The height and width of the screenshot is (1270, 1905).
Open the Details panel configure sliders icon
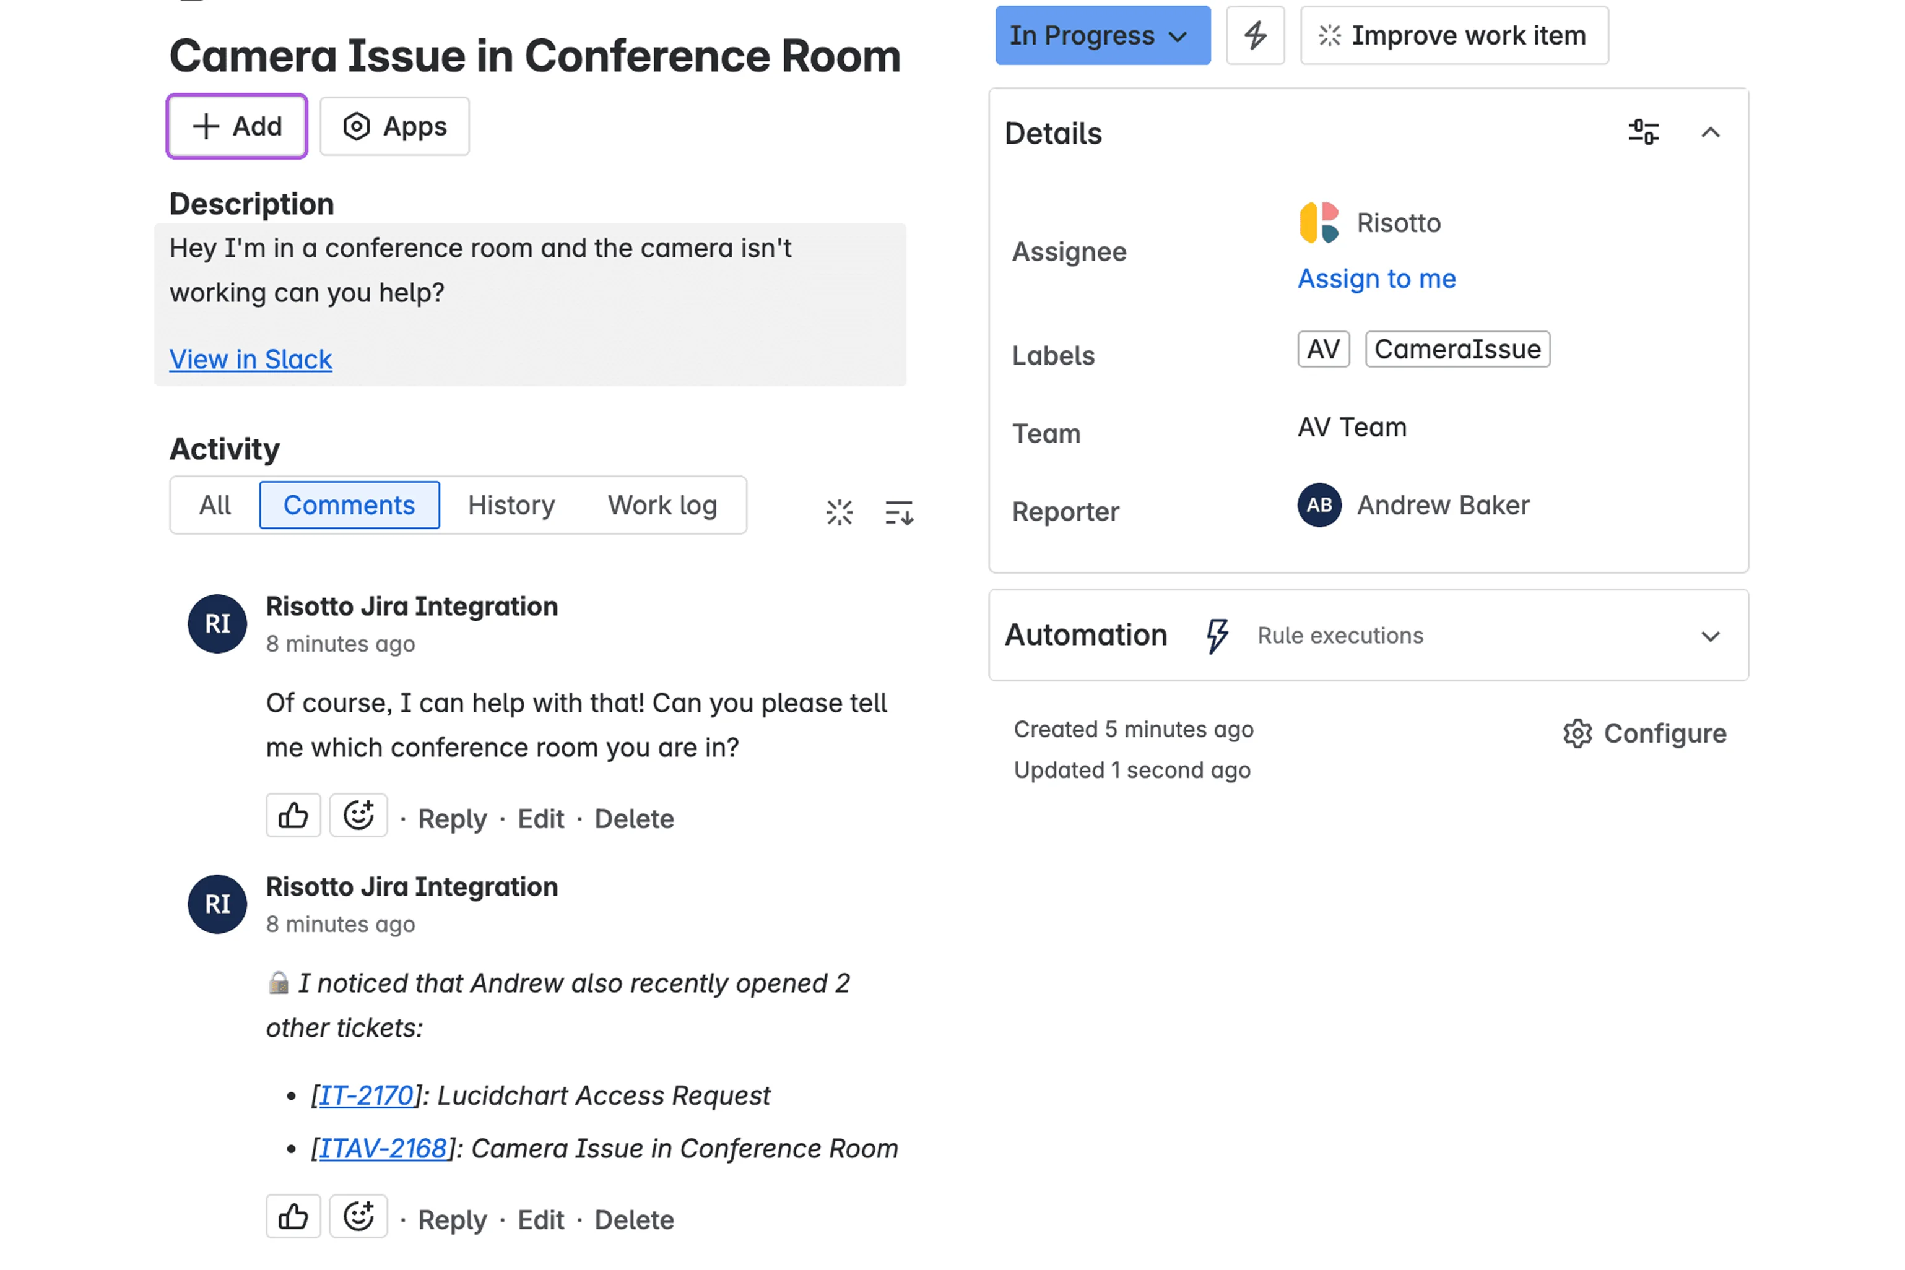coord(1643,132)
